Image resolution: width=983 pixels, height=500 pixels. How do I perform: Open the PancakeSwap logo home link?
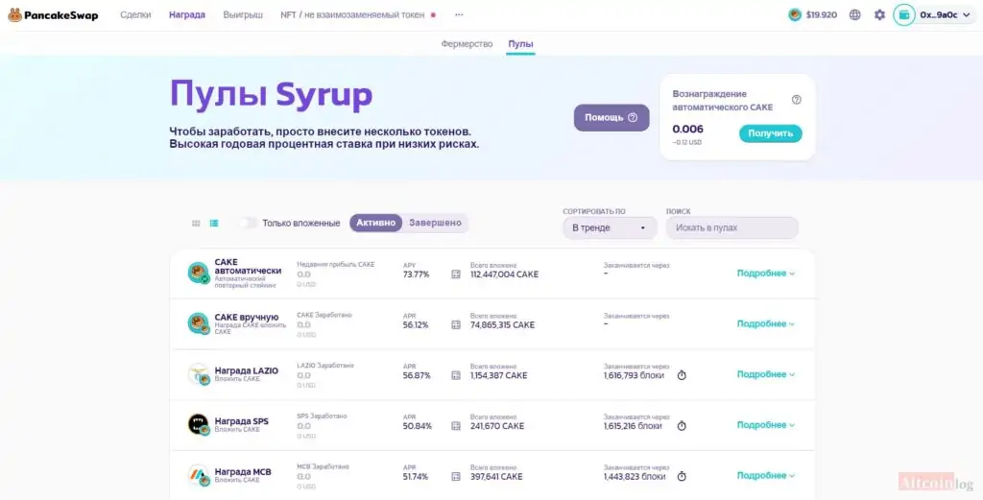pos(54,15)
